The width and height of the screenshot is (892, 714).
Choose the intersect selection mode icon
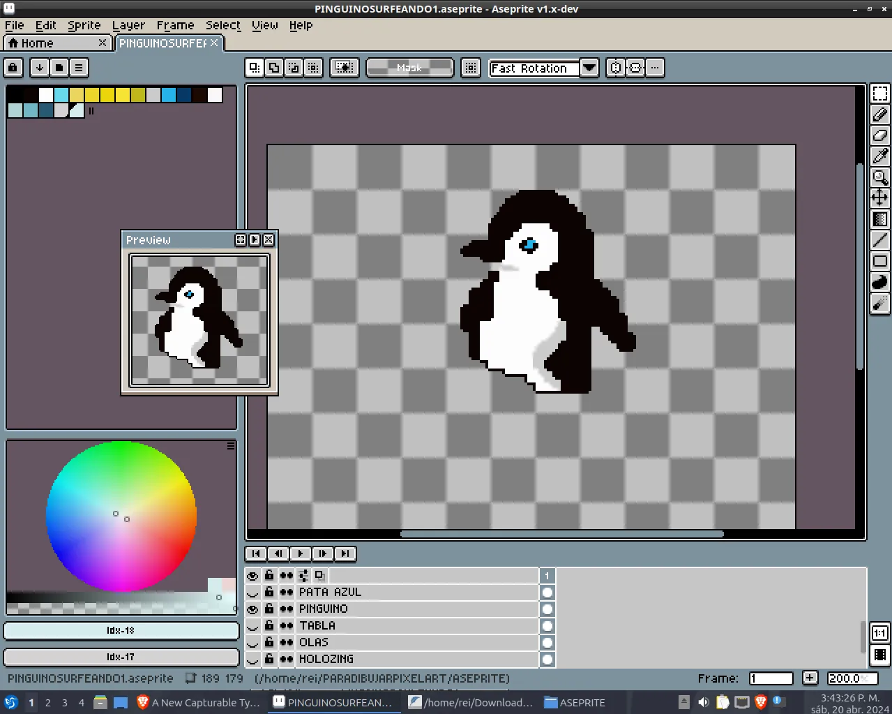[x=313, y=68]
